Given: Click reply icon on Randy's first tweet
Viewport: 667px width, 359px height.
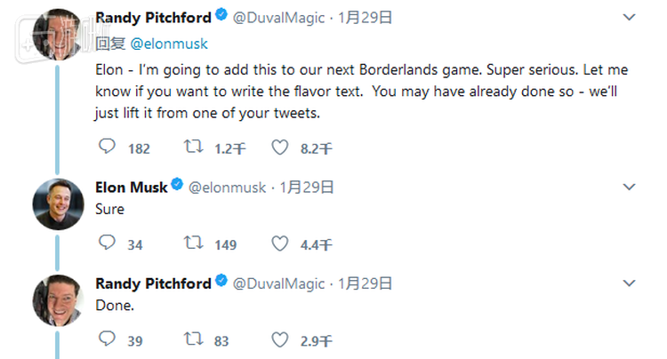Looking at the screenshot, I should [x=107, y=148].
